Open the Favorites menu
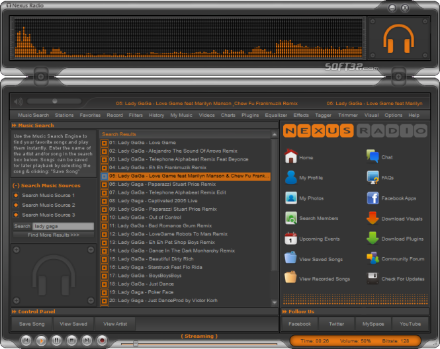The height and width of the screenshot is (349, 440). (x=90, y=115)
